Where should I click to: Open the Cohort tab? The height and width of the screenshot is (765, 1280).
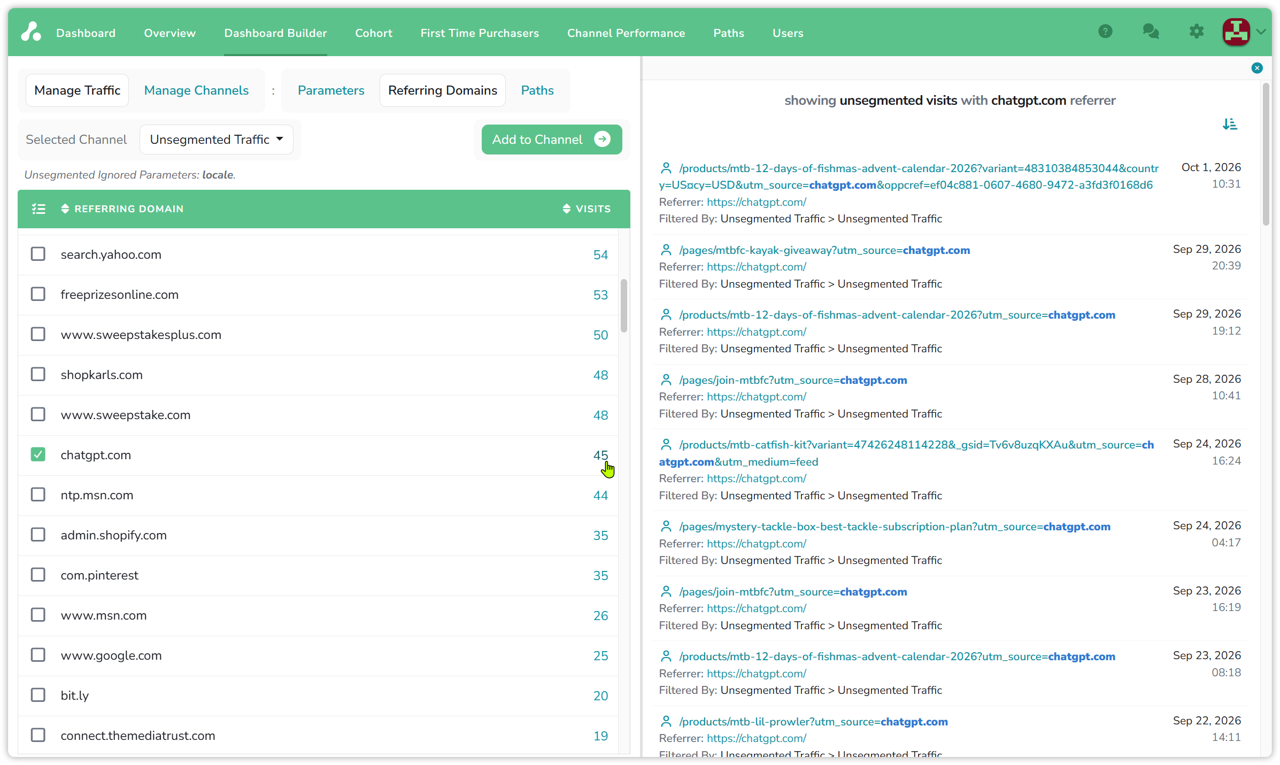point(374,33)
